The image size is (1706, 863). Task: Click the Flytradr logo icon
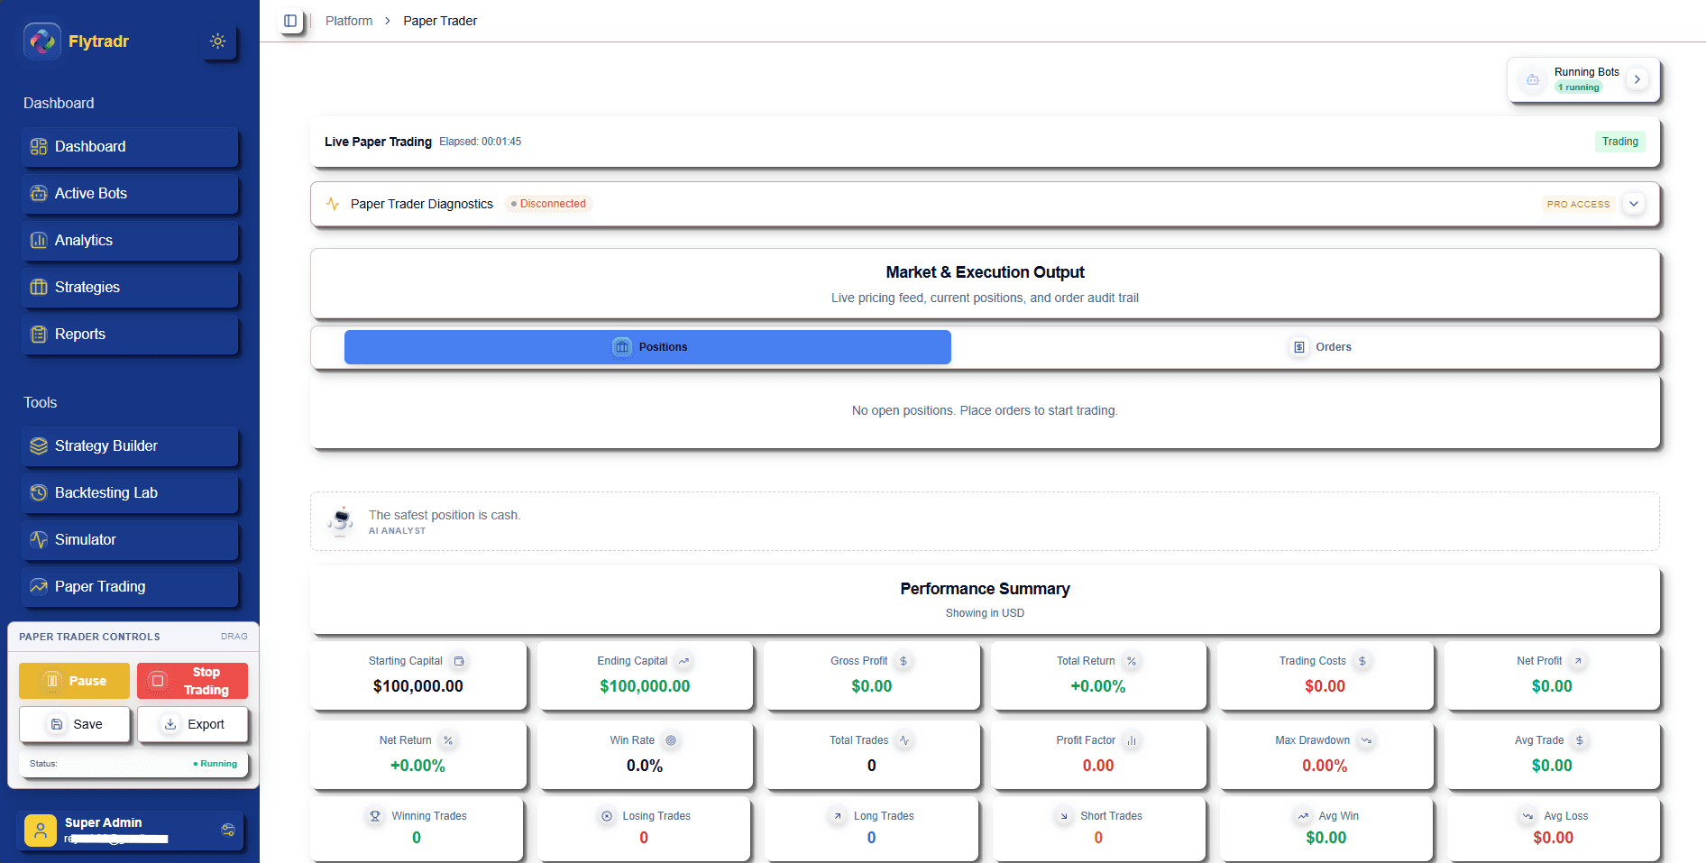[x=41, y=41]
